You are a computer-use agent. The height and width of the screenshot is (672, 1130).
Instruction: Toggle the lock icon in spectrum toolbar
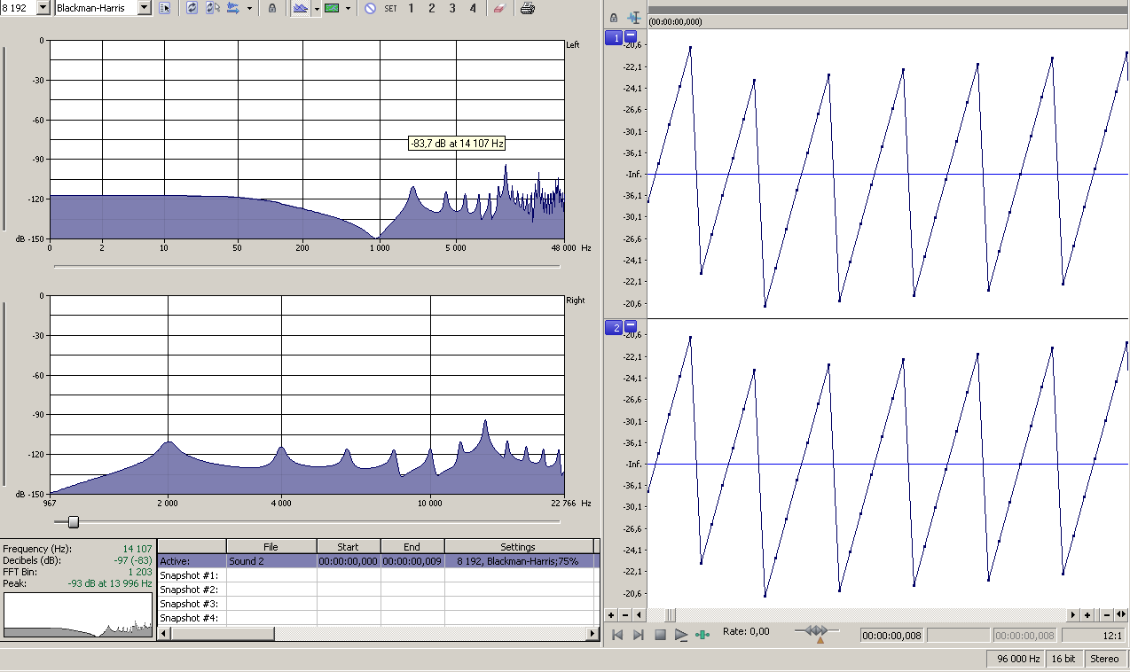[x=271, y=8]
